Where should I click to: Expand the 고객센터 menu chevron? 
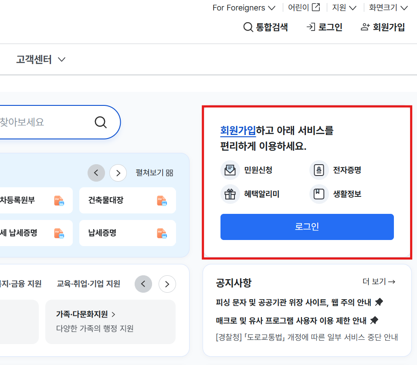(61, 59)
